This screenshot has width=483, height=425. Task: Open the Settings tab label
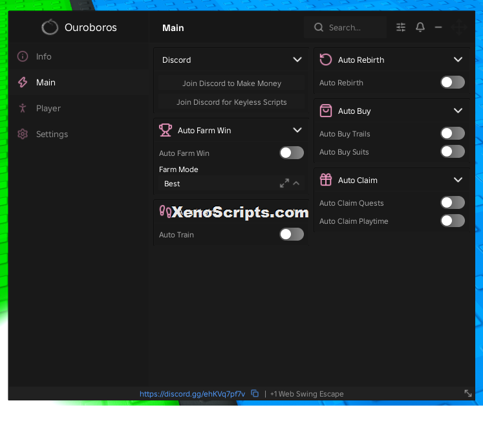52,135
